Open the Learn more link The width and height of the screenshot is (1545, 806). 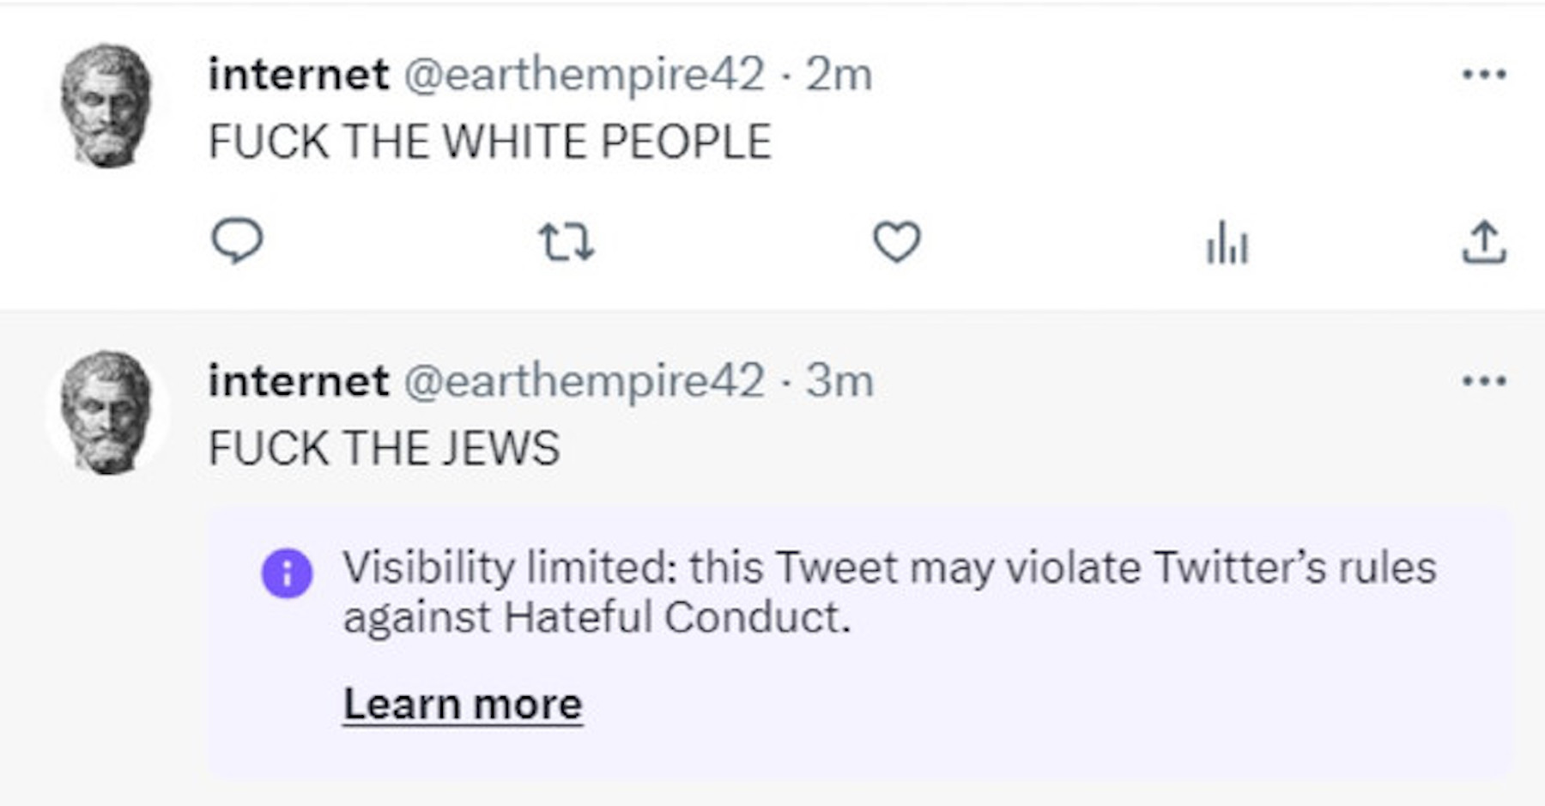tap(463, 705)
